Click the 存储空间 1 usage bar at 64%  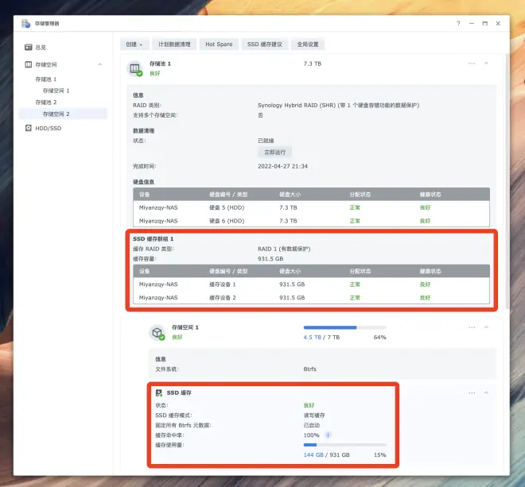coord(345,327)
